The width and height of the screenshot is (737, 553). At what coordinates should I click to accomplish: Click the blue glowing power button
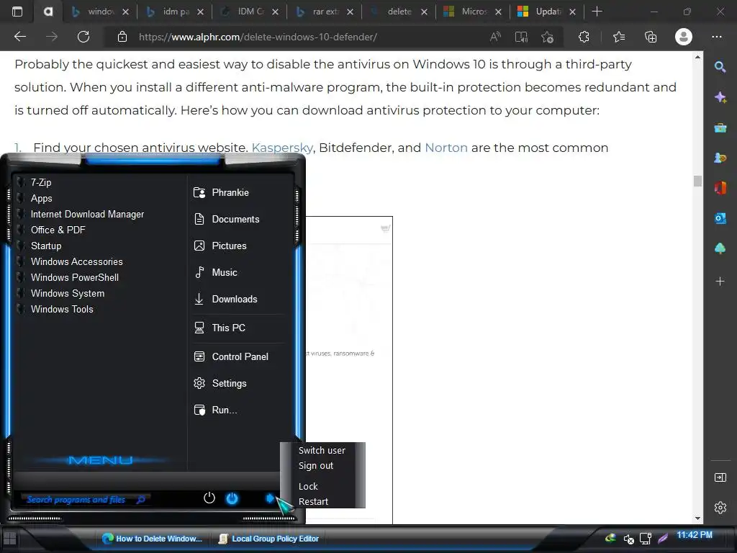232,498
